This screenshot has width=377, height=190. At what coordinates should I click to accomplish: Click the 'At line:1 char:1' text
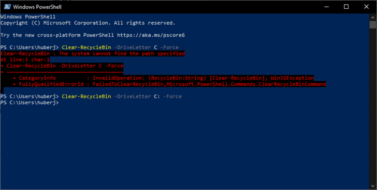pos(25,60)
